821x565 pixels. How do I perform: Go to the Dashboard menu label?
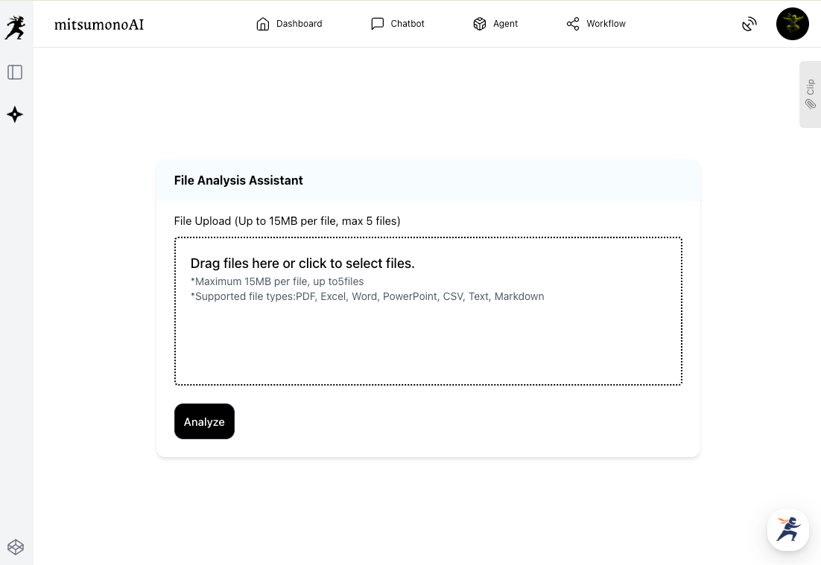[x=299, y=24]
